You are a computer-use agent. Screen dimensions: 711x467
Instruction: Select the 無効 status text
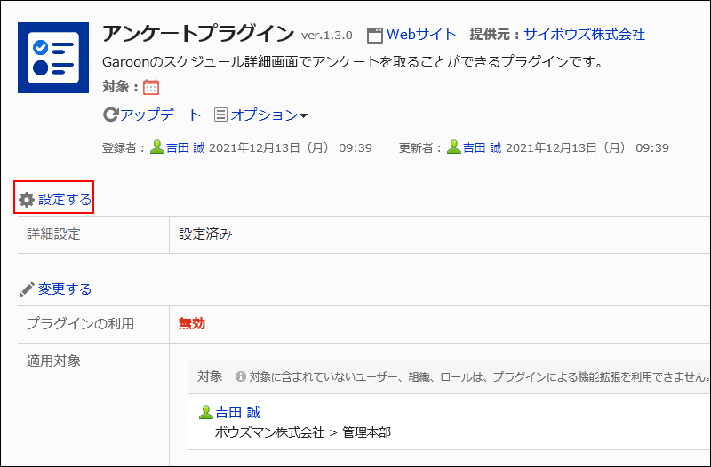(192, 323)
